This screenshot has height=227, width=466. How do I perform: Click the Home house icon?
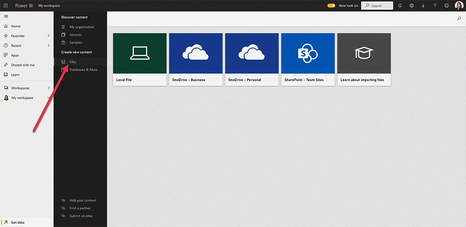pyautogui.click(x=6, y=26)
